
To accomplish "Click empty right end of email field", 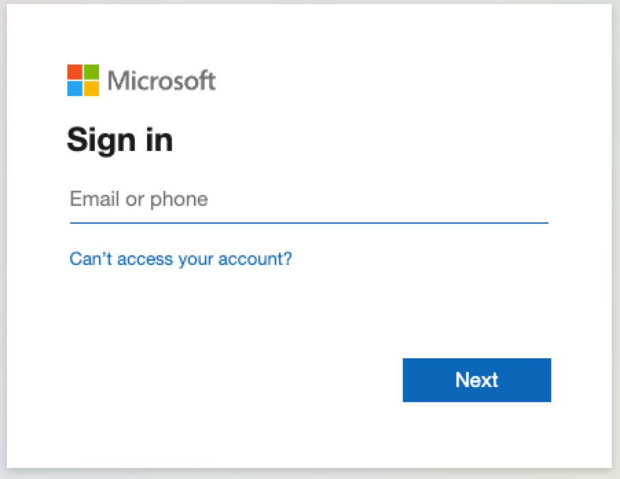I will coord(494,199).
